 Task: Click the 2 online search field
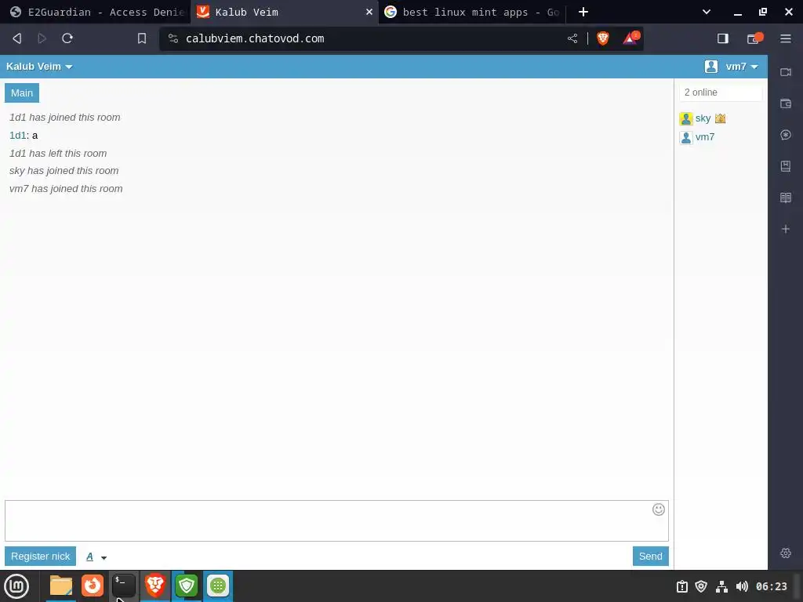[x=721, y=92]
